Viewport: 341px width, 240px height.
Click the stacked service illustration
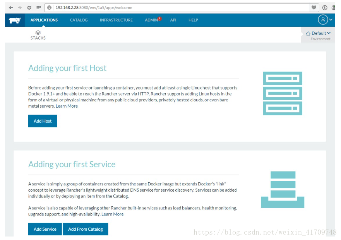(x=283, y=190)
